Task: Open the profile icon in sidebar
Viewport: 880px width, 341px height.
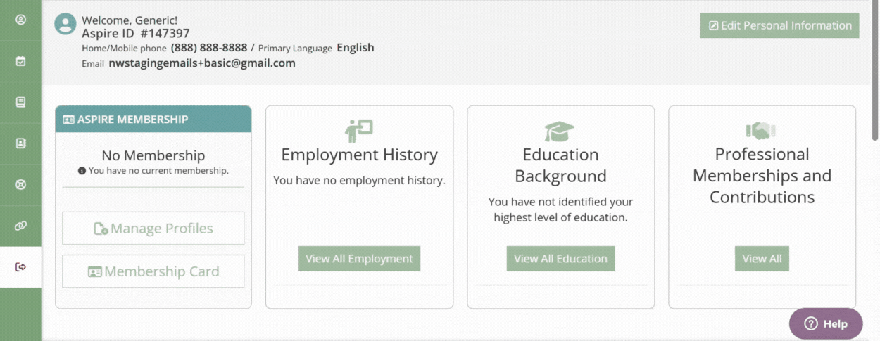Action: click(20, 20)
